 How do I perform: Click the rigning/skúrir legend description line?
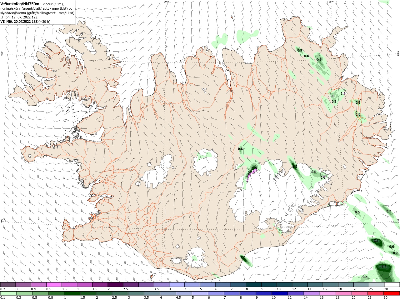(x=37, y=8)
